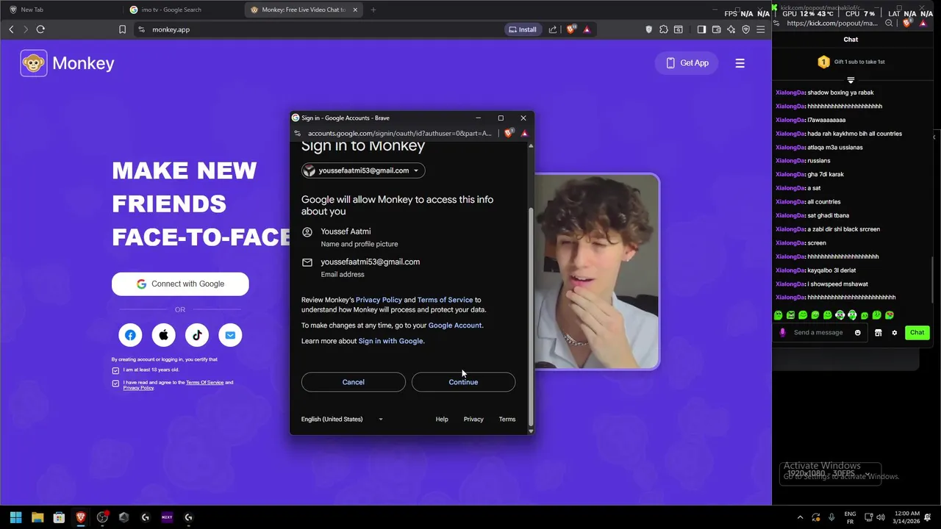
Task: Click Terms in the sign-in popup footer
Action: 507,420
